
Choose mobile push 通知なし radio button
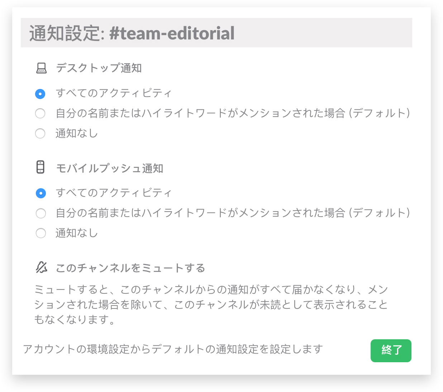coord(41,233)
